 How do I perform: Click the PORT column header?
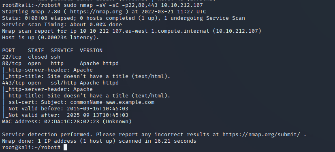coord(9,51)
